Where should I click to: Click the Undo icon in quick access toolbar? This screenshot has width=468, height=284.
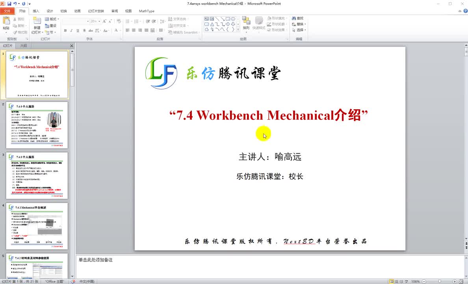click(15, 4)
